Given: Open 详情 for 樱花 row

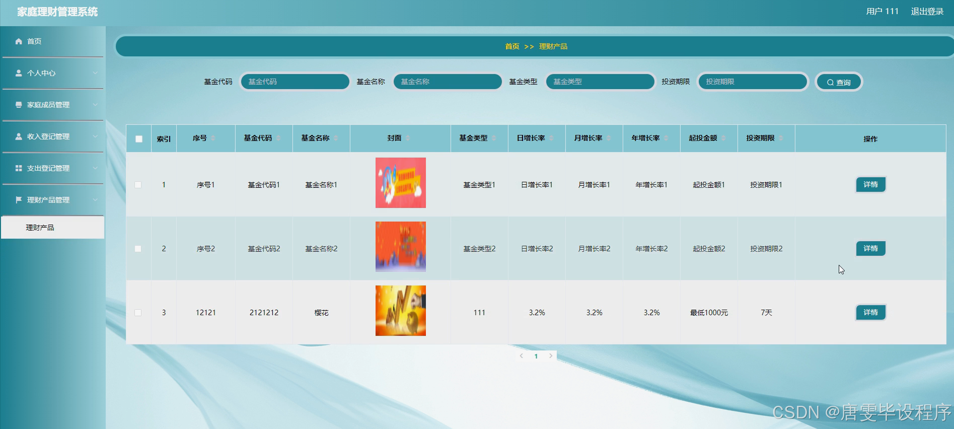Looking at the screenshot, I should 870,313.
